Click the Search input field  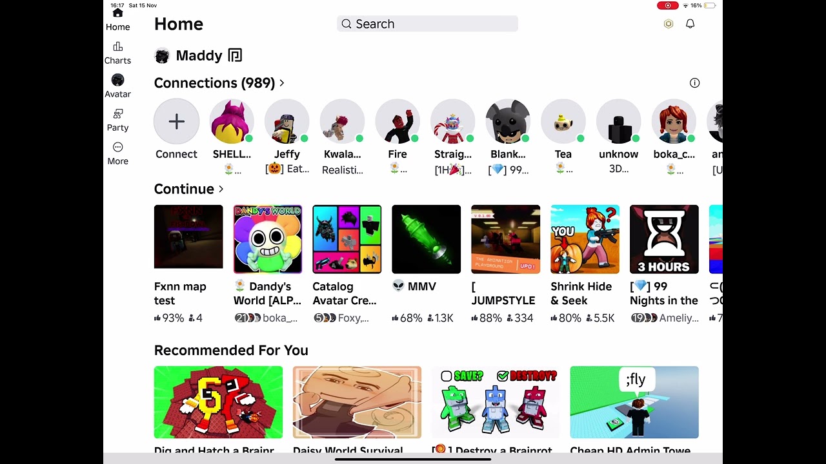[427, 24]
